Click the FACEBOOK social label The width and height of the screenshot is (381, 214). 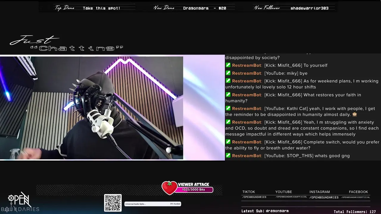pos(358,192)
